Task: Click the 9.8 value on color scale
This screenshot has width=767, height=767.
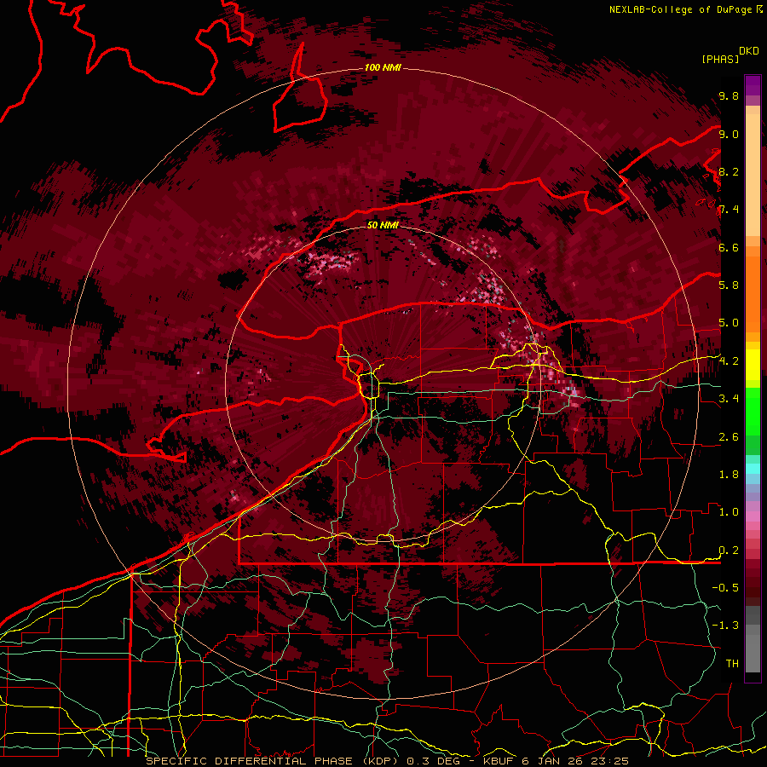Action: pos(729,96)
